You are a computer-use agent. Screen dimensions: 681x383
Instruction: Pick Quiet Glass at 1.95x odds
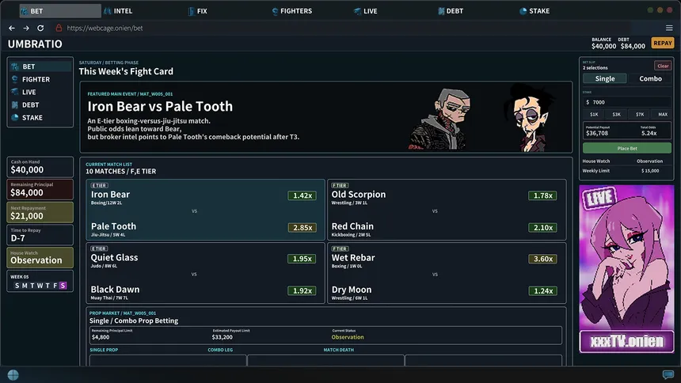coord(302,259)
